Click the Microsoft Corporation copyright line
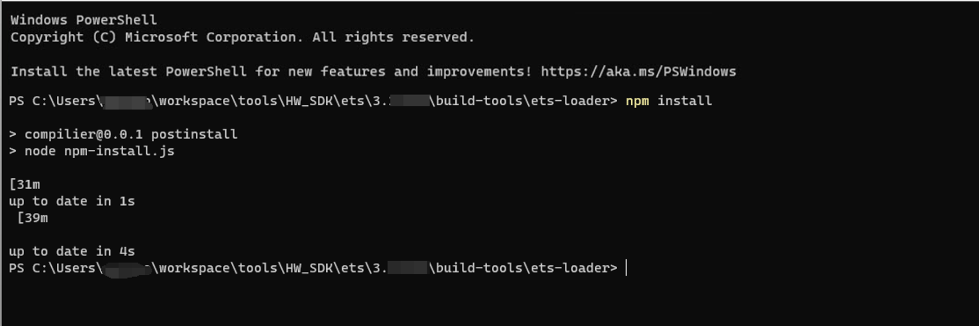This screenshot has height=326, width=979. 242,37
